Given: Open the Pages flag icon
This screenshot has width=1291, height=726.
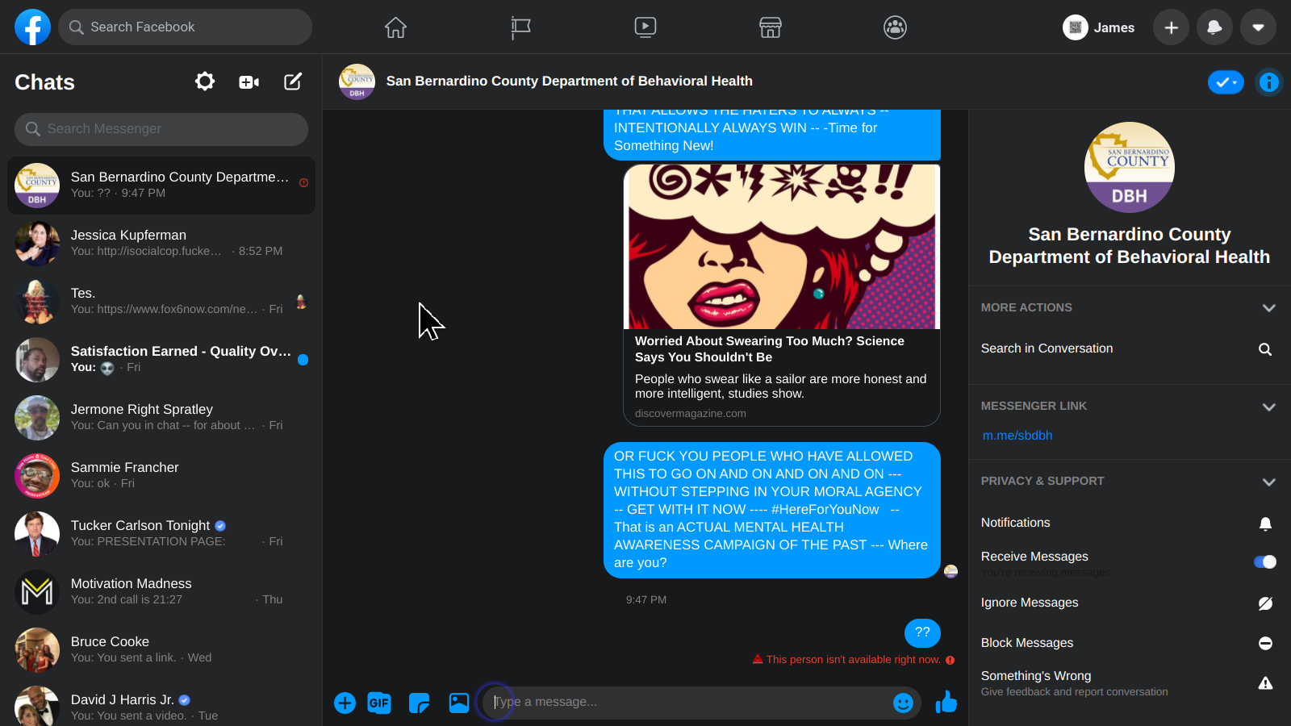Looking at the screenshot, I should [x=520, y=27].
